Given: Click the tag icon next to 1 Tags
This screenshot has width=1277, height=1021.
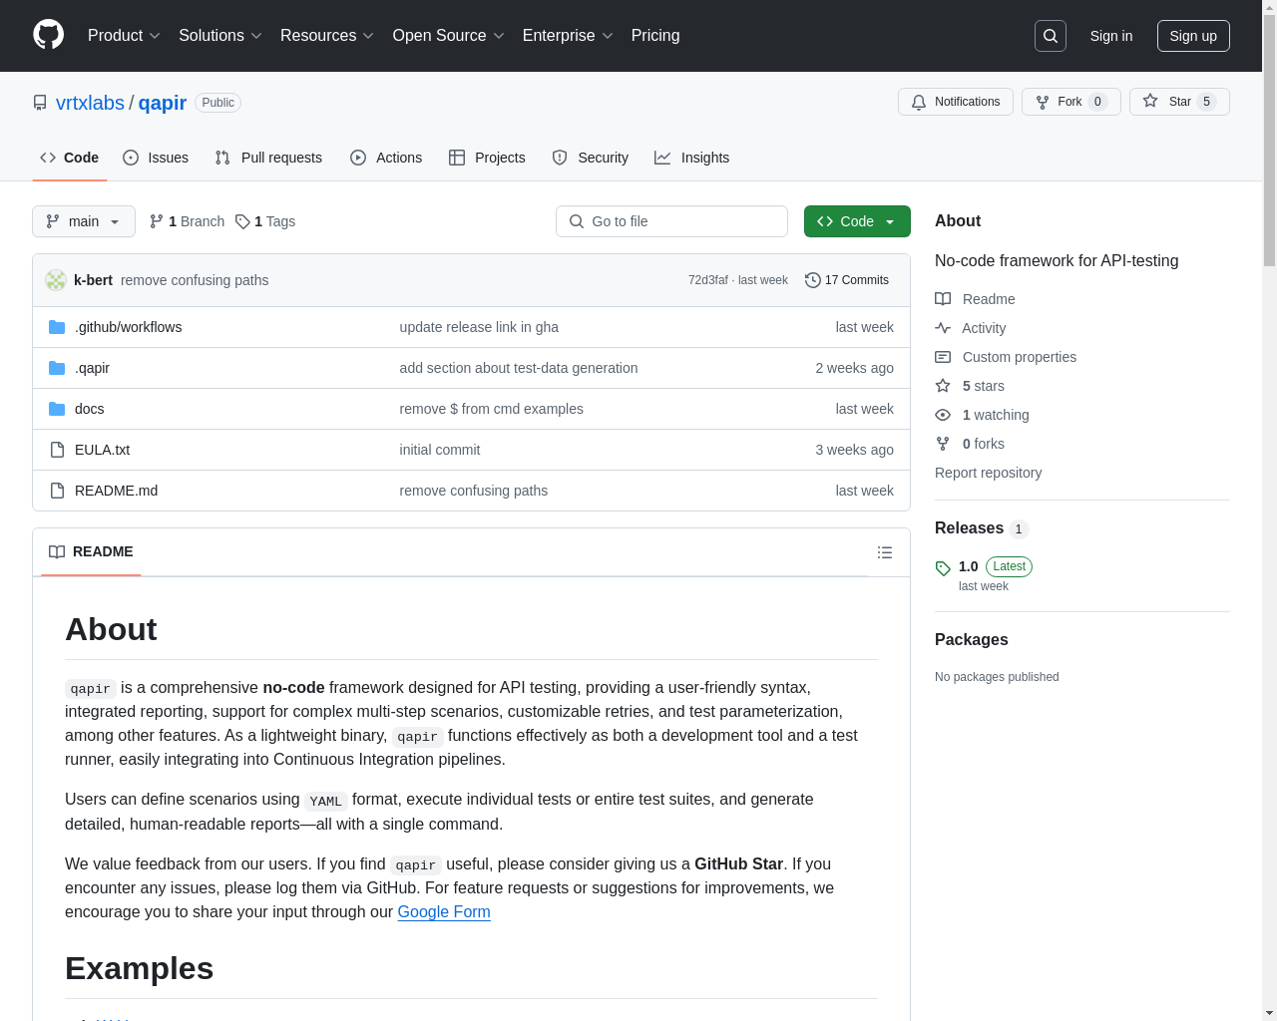Looking at the screenshot, I should pos(242,221).
